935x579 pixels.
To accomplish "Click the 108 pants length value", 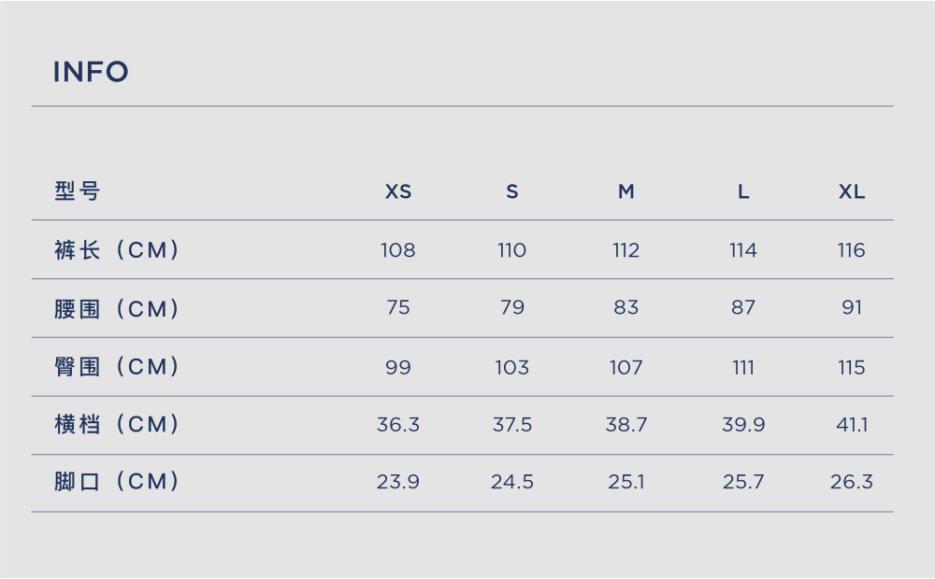I will click(x=397, y=249).
